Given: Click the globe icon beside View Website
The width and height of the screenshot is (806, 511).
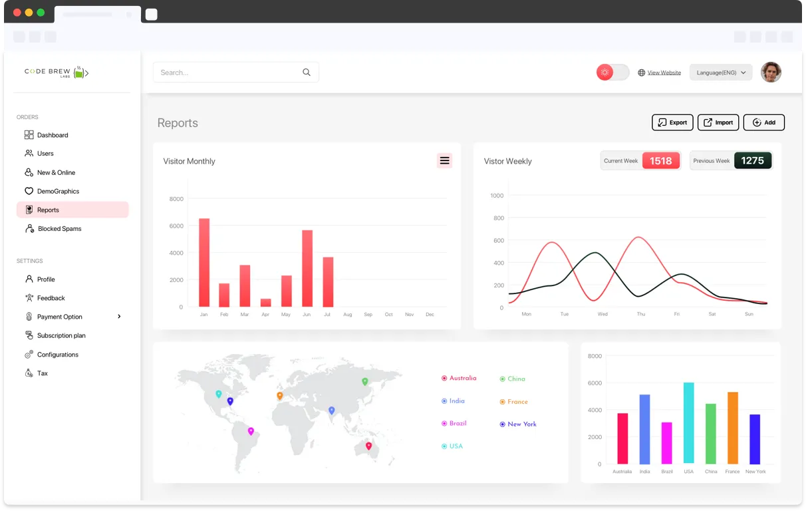Looking at the screenshot, I should [642, 73].
